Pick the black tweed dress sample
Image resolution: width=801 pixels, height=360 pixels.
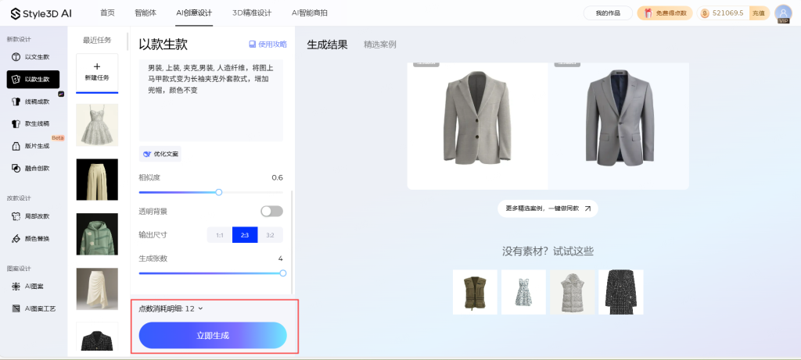pos(621,292)
